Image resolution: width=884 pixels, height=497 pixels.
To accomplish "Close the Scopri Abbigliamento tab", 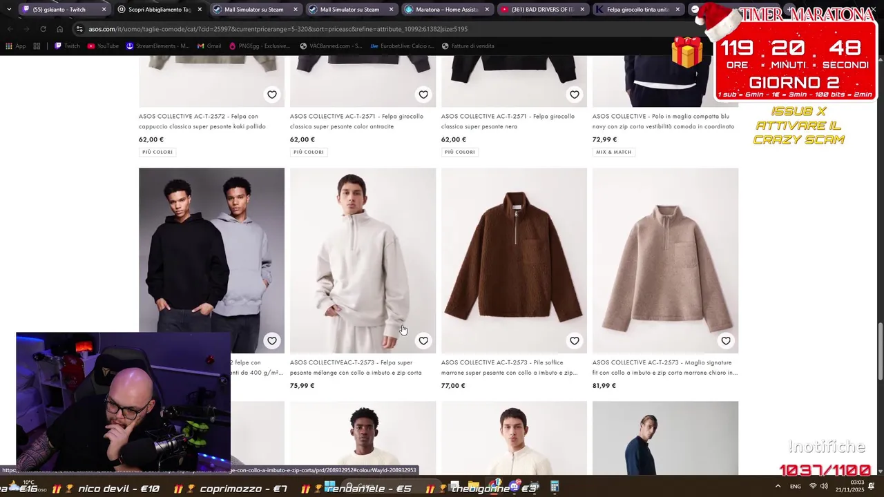I will pos(200,10).
